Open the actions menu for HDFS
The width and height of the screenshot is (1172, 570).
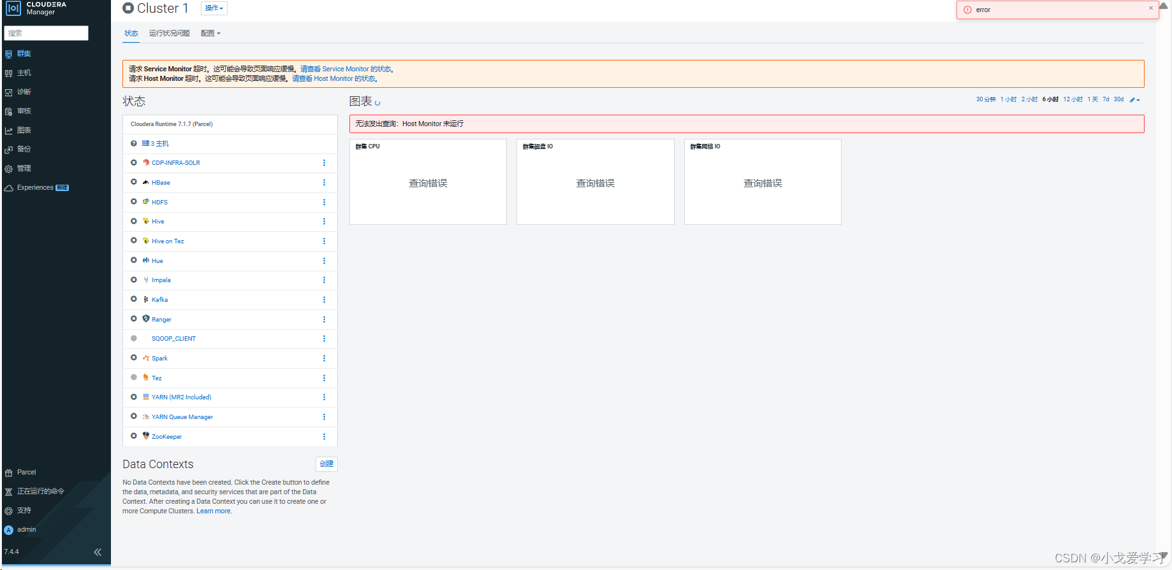pyautogui.click(x=324, y=202)
